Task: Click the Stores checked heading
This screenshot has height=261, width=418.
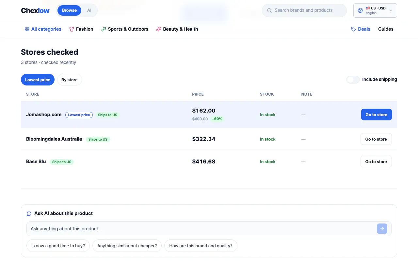Action: [x=50, y=52]
